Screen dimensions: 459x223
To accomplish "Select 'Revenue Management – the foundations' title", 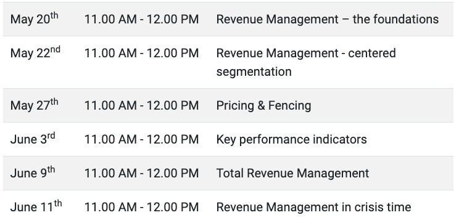I will pos(327,19).
